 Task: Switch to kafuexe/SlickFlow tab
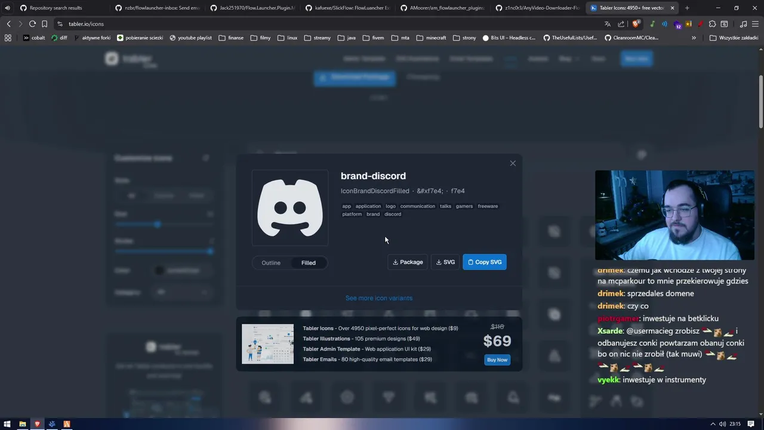coord(348,8)
